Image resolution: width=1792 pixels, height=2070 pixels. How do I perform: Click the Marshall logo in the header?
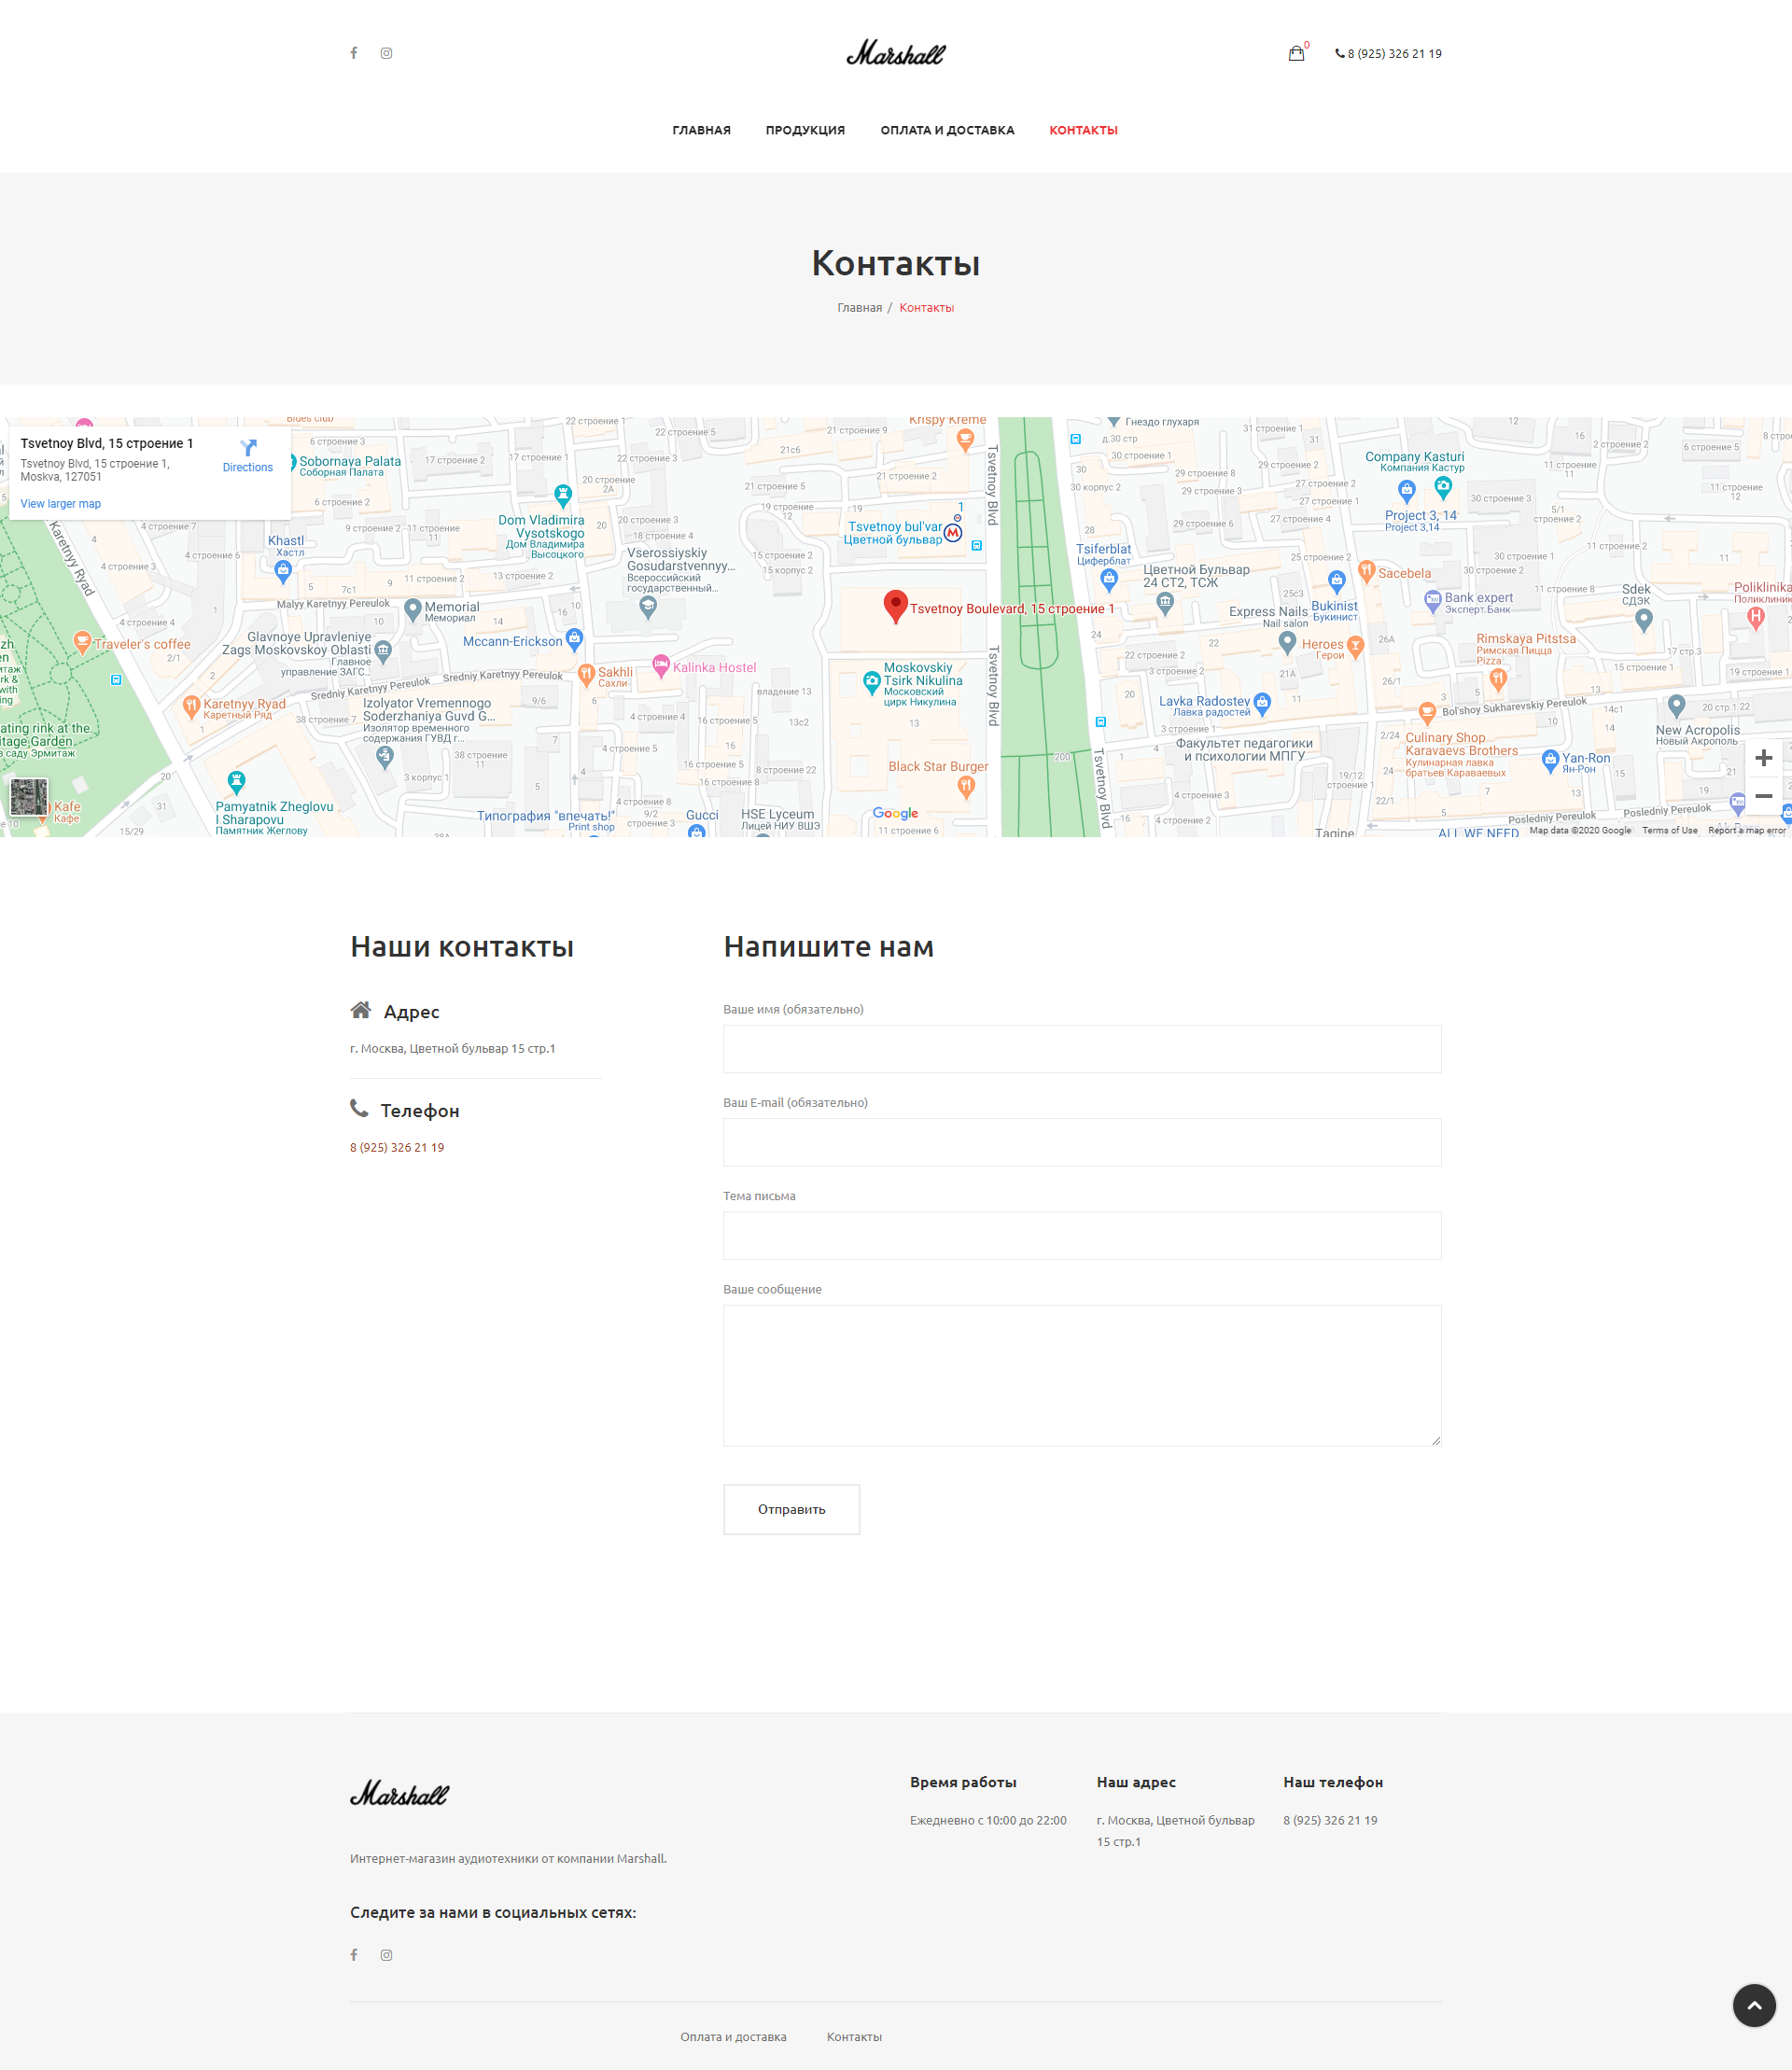point(896,53)
